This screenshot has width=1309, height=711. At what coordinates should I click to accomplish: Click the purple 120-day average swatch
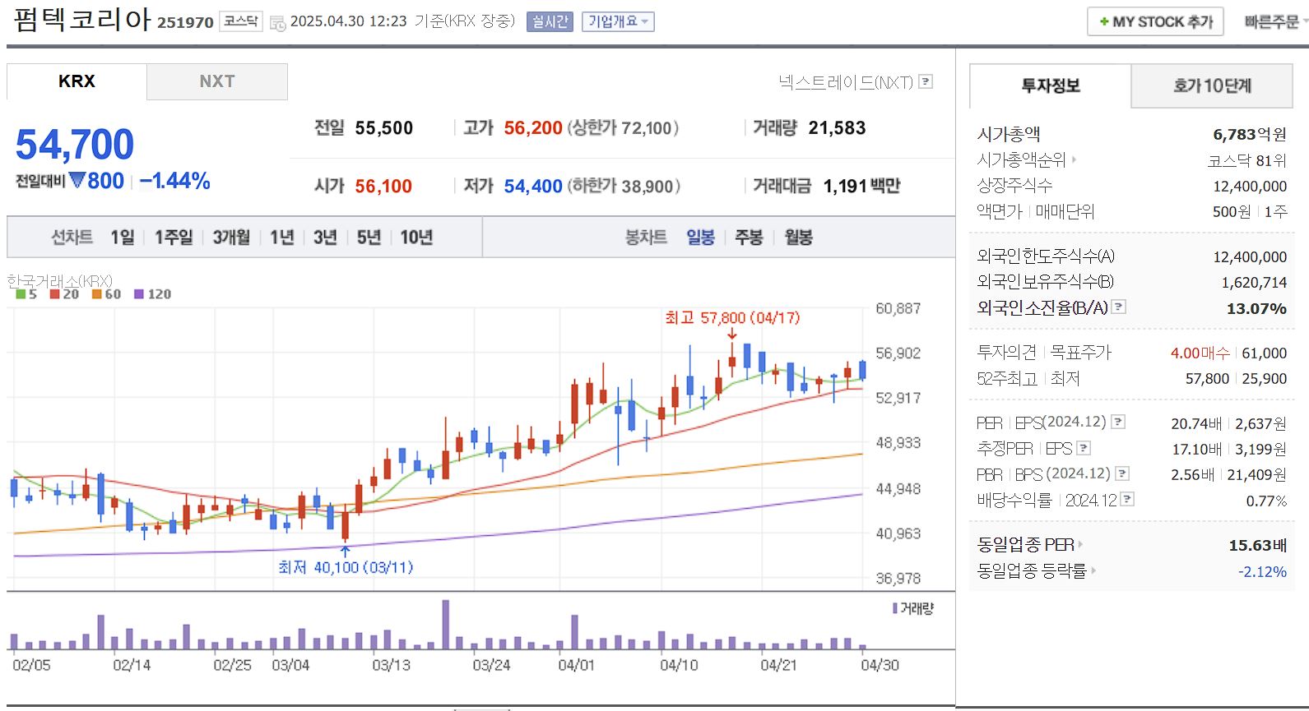click(x=138, y=294)
